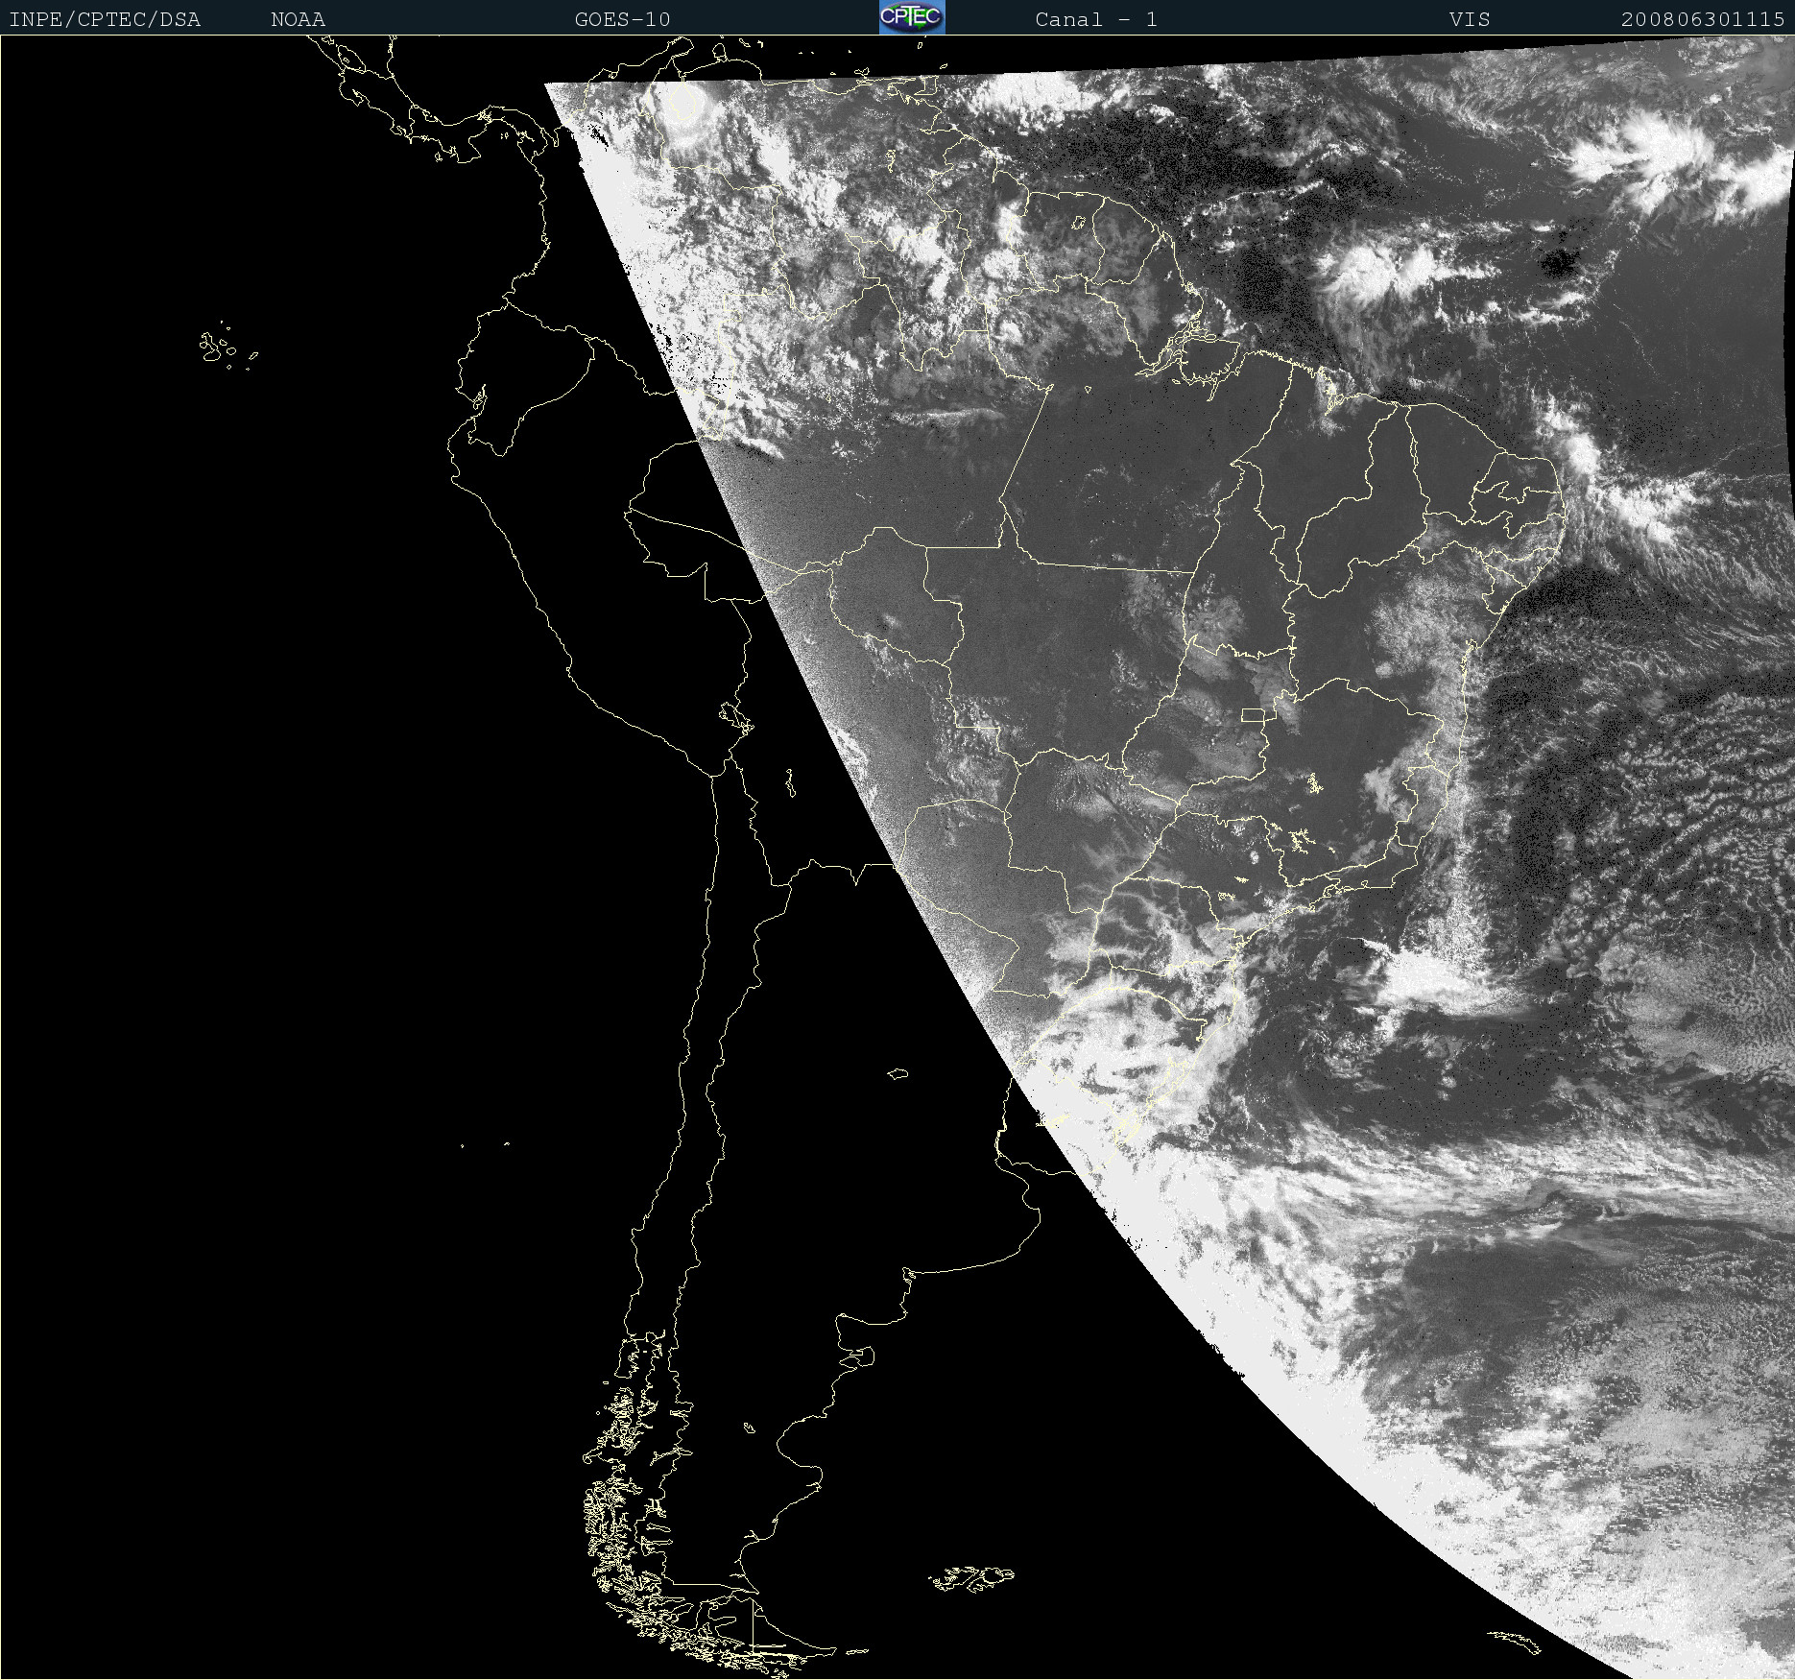
Task: Click the NOAA label
Action: (x=299, y=19)
